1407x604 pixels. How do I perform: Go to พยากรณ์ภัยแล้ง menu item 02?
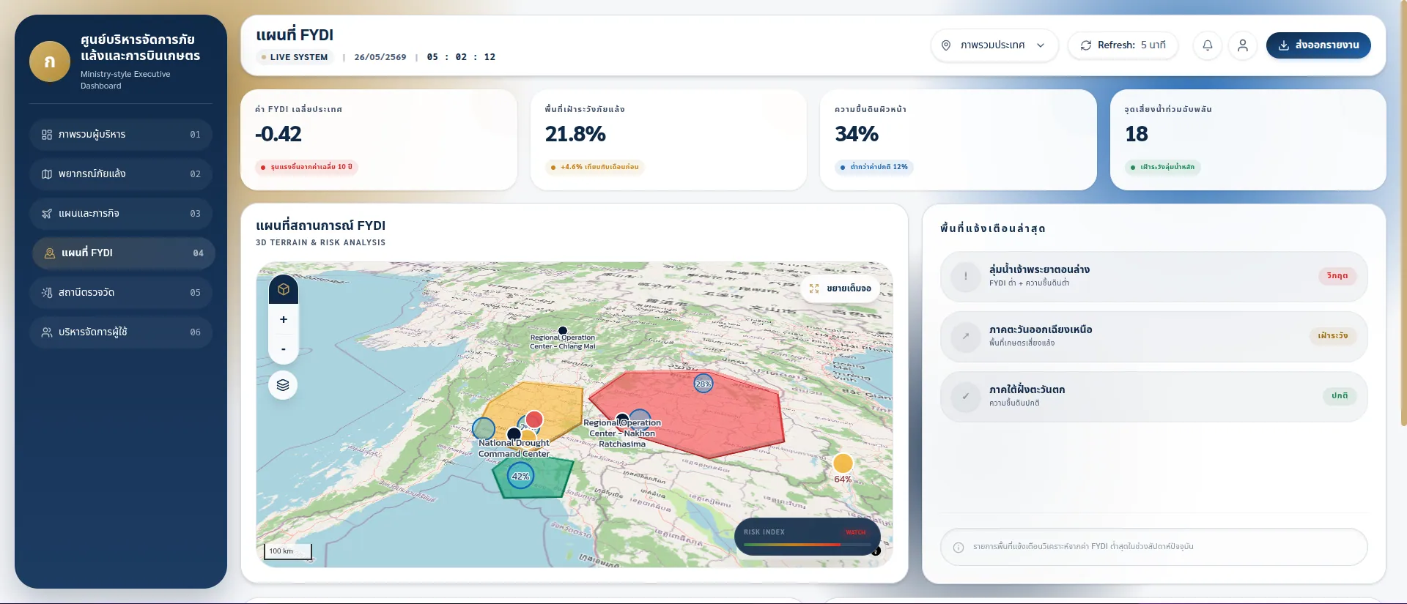[122, 174]
